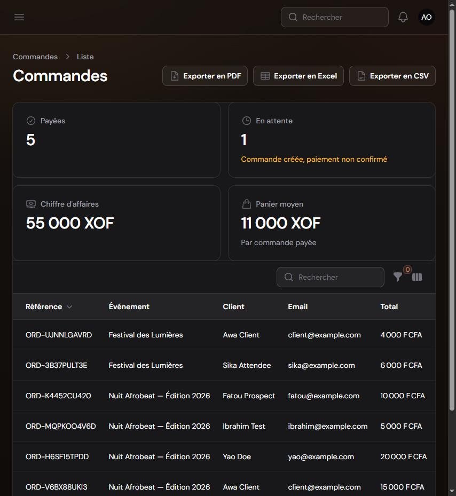Click the breadcrumb chevron separator

coord(67,57)
